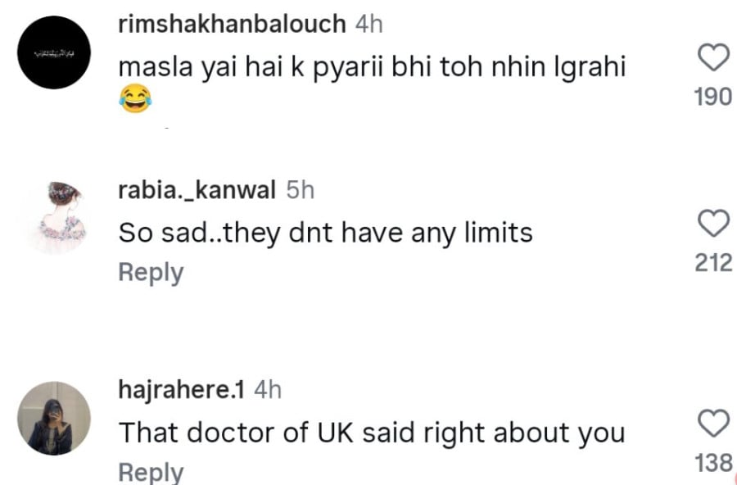Open rimshakhanbalouch's black profile picture
This screenshot has height=485, width=737.
tap(53, 53)
